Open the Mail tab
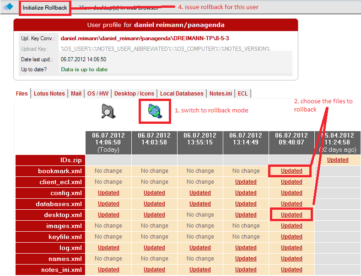 [x=76, y=94]
